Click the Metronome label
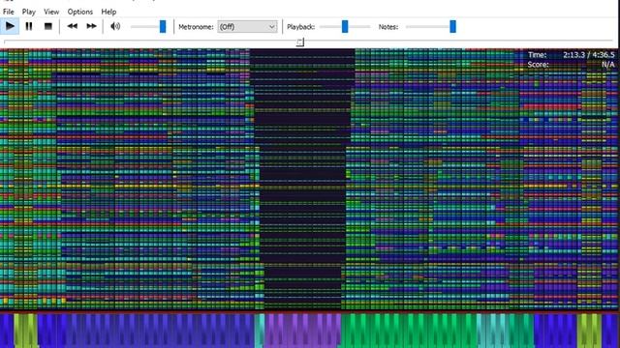620x348 pixels. click(196, 27)
